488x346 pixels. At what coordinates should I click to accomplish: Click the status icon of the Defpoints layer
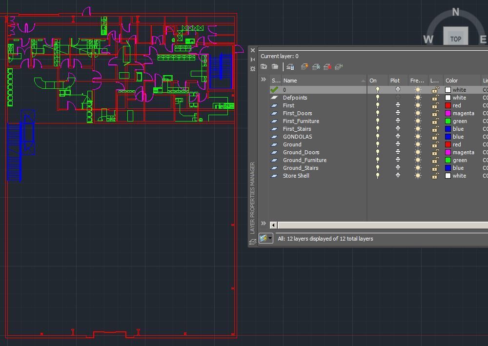click(x=274, y=98)
